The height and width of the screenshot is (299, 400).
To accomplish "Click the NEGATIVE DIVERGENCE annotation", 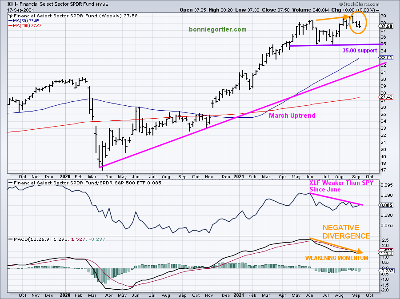I will pos(346,232).
